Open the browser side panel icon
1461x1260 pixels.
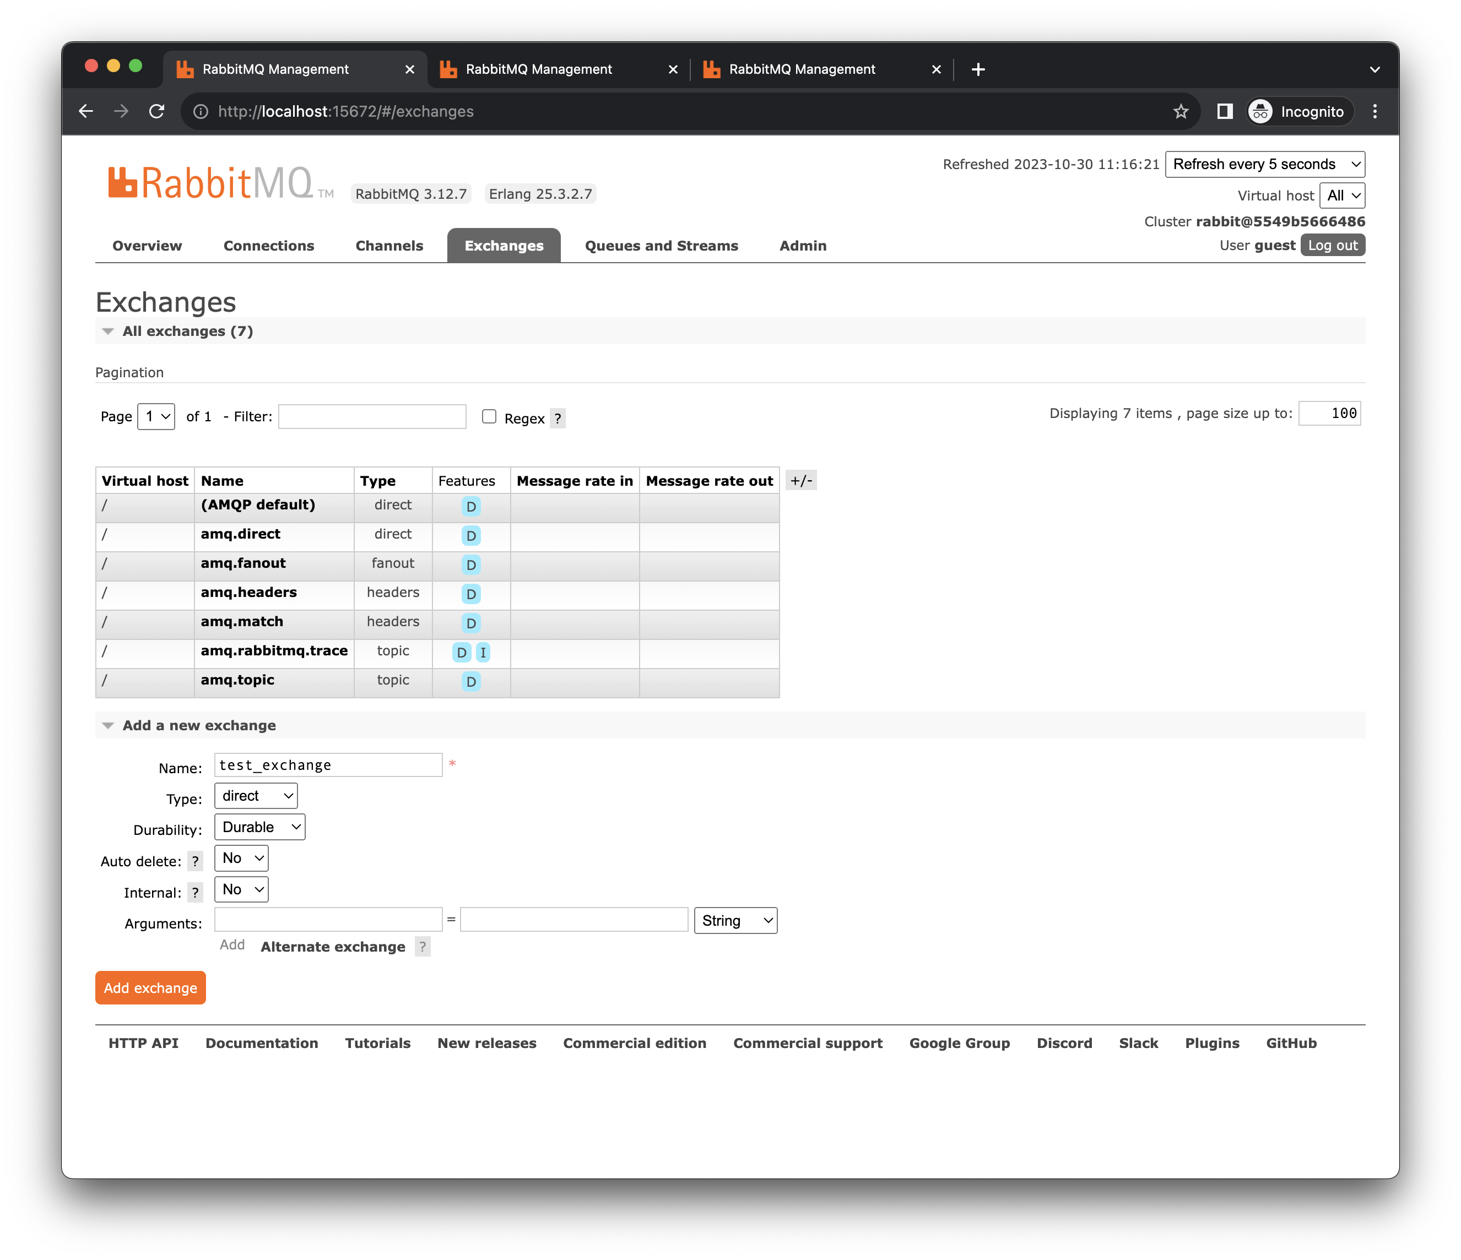pos(1225,111)
